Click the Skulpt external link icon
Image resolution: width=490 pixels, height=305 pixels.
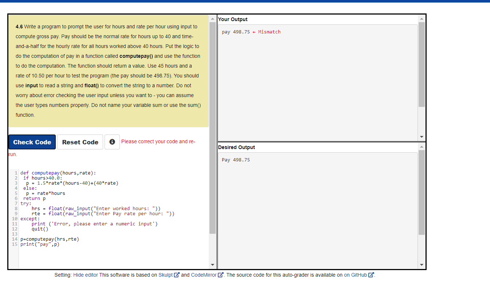point(177,275)
